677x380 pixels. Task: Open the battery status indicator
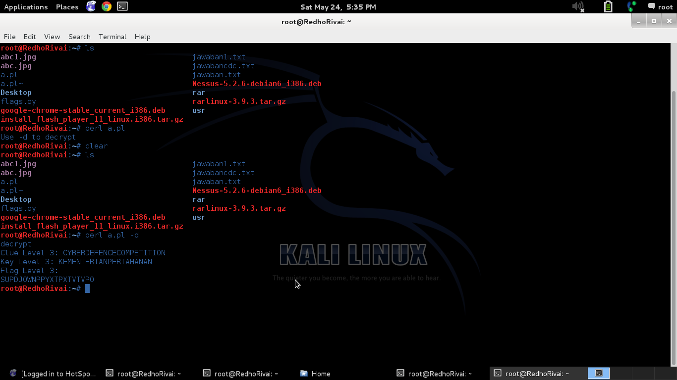(608, 6)
